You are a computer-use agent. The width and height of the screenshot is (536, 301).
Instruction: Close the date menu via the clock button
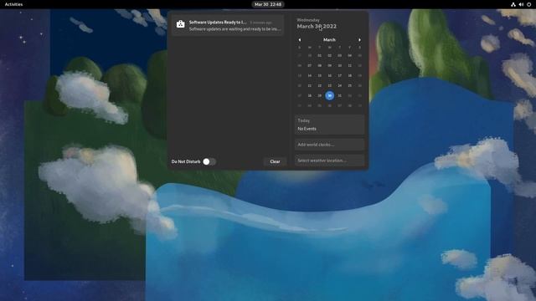coord(268,4)
